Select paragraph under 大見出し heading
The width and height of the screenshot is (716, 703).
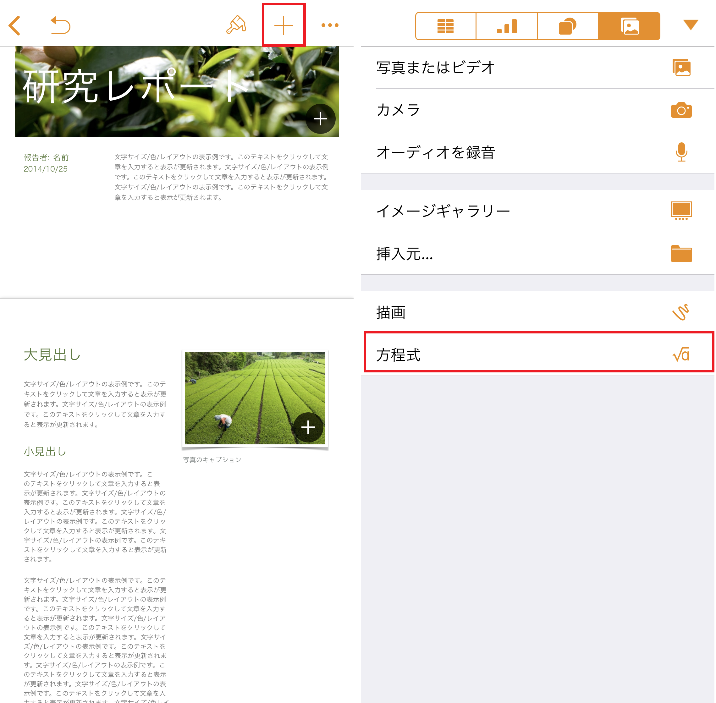point(95,404)
